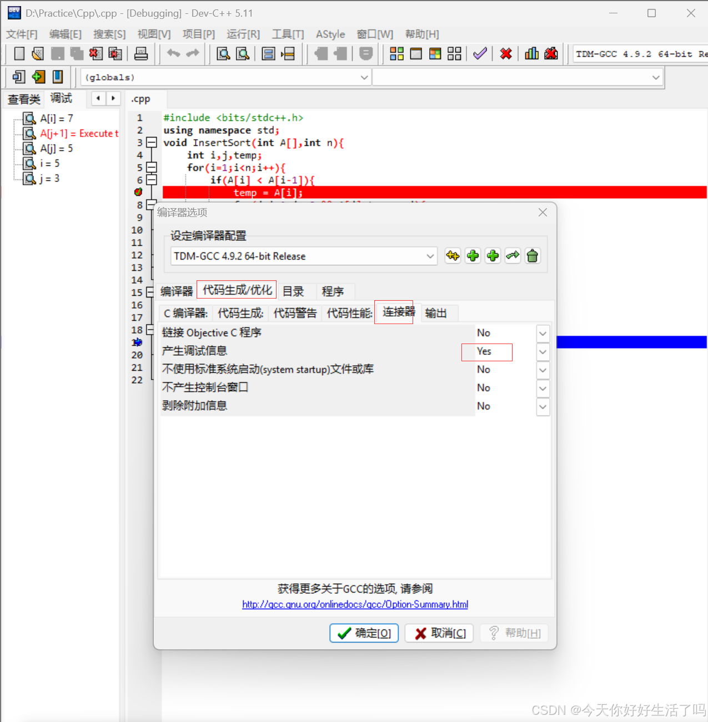The height and width of the screenshot is (722, 708).
Task: Open the profile analysis bar chart icon
Action: (531, 53)
